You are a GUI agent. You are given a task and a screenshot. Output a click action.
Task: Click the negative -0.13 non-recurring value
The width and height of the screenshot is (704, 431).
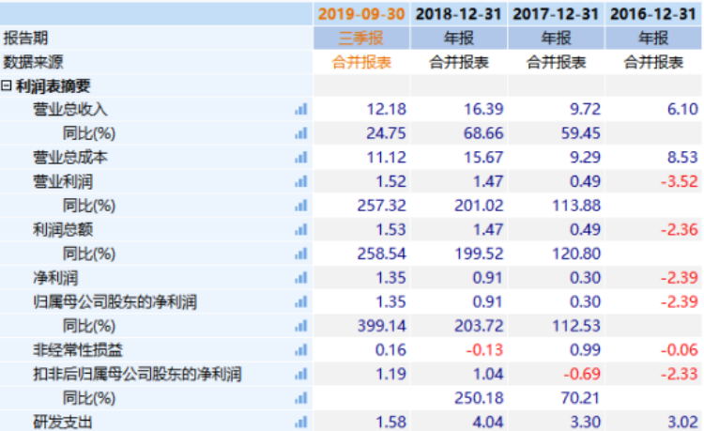(x=484, y=349)
